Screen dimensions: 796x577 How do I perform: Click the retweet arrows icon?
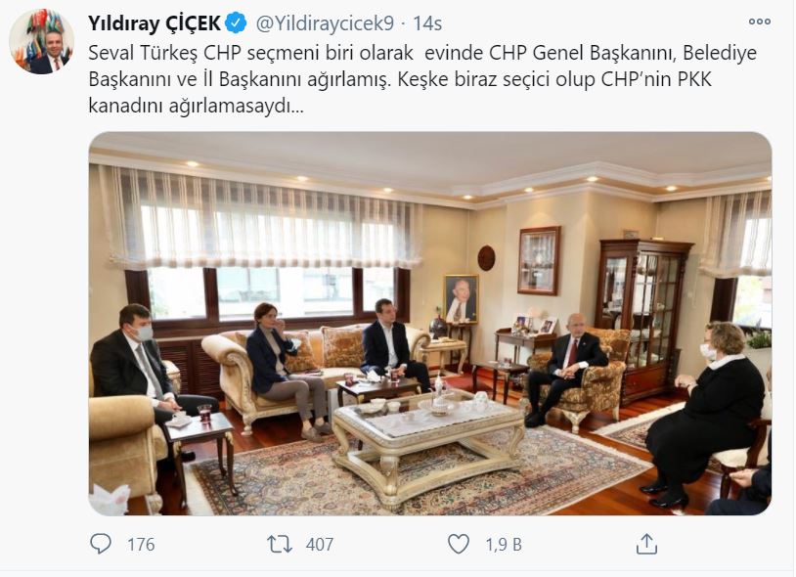pos(280,544)
